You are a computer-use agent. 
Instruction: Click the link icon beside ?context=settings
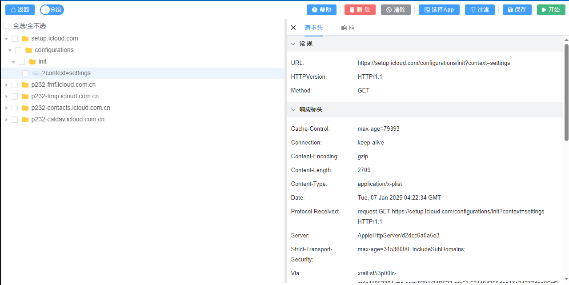pos(36,73)
